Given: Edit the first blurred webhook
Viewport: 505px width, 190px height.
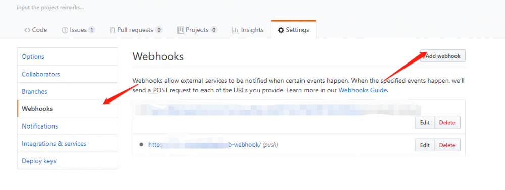Looking at the screenshot, I should click(425, 122).
